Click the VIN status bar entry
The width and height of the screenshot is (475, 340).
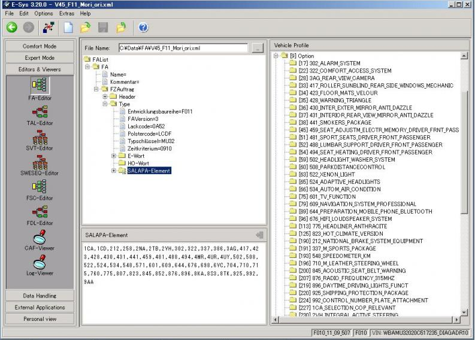[x=420, y=332]
